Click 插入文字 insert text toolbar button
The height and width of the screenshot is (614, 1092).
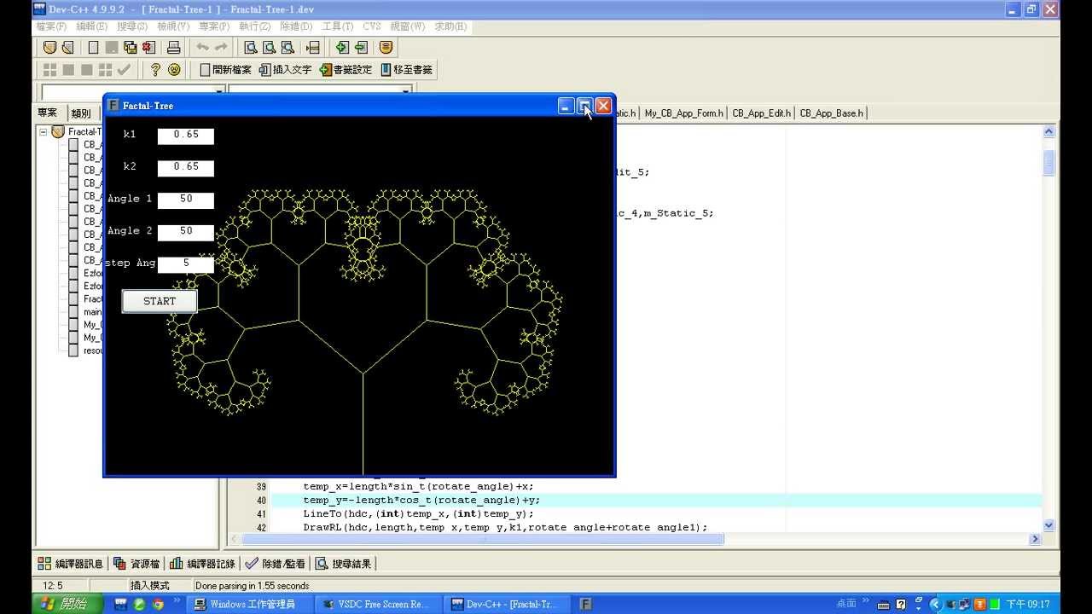click(x=286, y=70)
